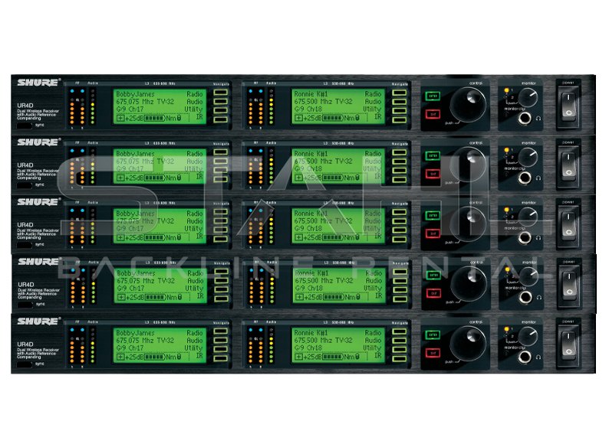This screenshot has width=609, height=434.
Task: Click the +25dB battery status on top BobbyJames display
Action: click(x=149, y=118)
